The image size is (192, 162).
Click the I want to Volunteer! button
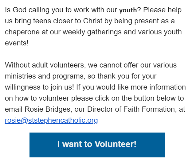(x=97, y=145)
